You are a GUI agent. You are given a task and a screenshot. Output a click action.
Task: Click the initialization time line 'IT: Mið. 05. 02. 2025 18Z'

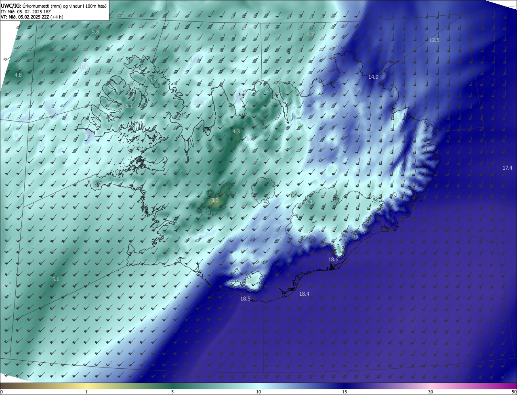26,11
